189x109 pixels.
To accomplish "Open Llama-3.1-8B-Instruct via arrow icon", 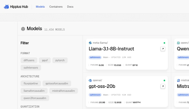I will coord(163,49).
